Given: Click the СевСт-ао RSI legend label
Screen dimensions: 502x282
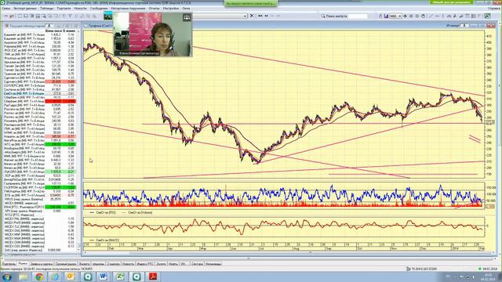Looking at the screenshot, I should (106, 212).
